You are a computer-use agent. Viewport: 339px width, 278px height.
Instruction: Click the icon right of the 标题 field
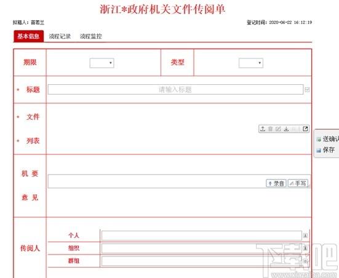pyautogui.click(x=307, y=90)
